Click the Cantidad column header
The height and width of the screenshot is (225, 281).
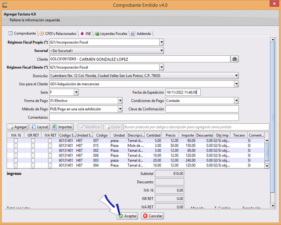[x=153, y=135]
